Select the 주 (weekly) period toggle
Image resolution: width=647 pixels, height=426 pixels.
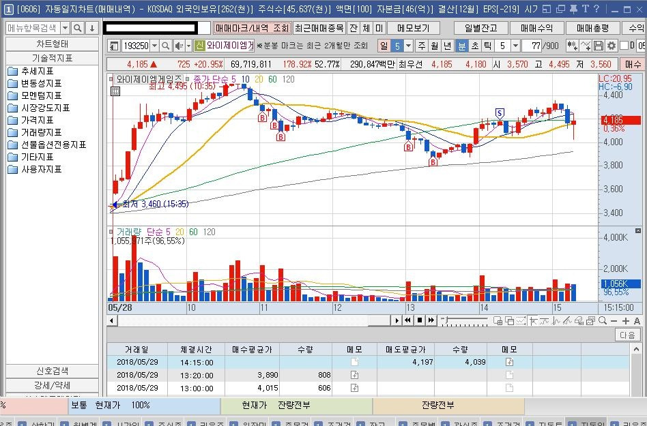click(x=421, y=46)
